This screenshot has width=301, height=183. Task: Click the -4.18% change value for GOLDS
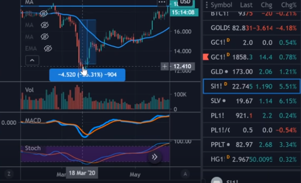click(286, 28)
